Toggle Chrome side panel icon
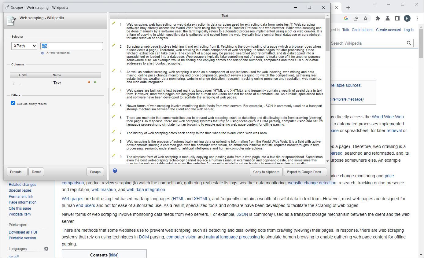The image size is (424, 258). pos(397,18)
